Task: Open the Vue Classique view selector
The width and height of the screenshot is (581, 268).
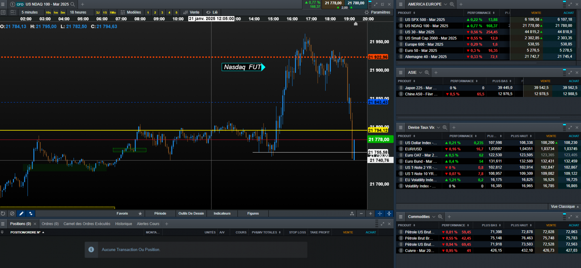Action: 565,206
